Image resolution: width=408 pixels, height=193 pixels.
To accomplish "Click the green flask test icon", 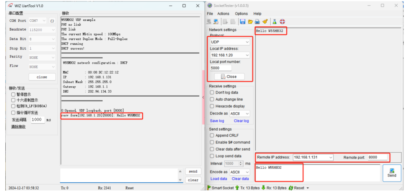I will (275, 22).
